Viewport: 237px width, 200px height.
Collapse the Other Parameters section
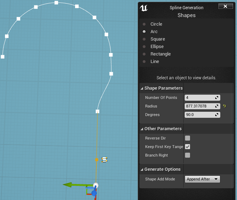click(142, 129)
